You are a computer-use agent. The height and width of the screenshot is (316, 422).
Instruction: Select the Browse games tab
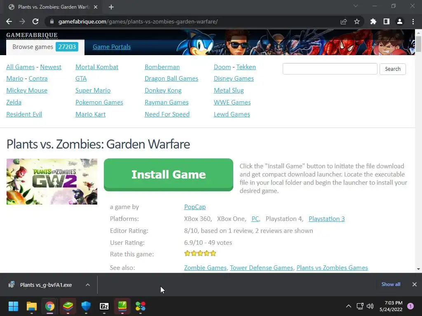tap(45, 47)
